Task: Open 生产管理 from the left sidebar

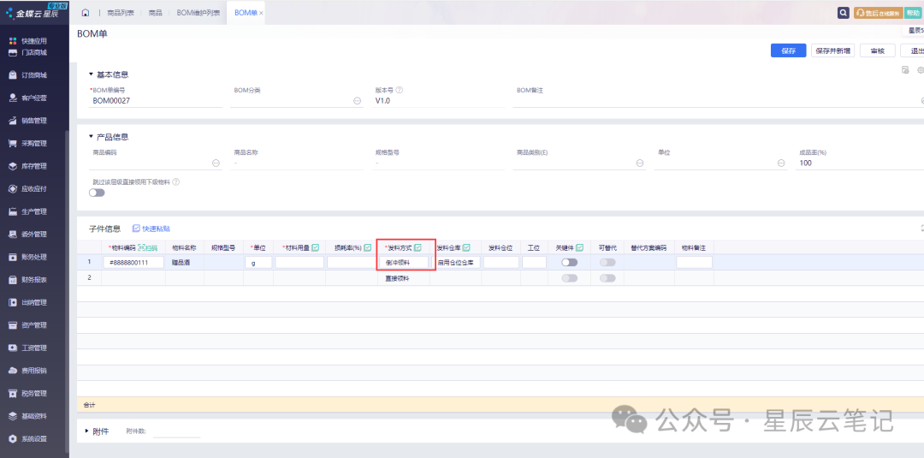Action: click(33, 211)
